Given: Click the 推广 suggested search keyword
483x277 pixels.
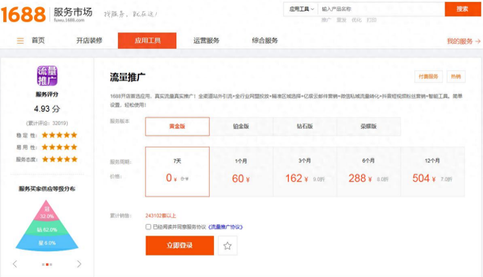Looking at the screenshot, I should (x=326, y=20).
